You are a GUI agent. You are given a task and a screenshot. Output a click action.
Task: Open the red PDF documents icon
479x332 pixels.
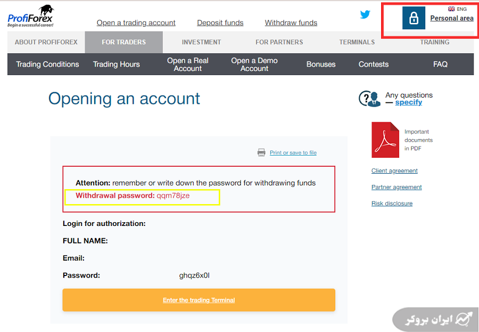(x=385, y=140)
